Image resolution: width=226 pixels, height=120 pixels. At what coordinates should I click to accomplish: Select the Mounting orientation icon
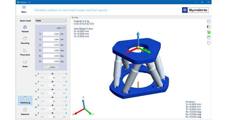click(25, 39)
